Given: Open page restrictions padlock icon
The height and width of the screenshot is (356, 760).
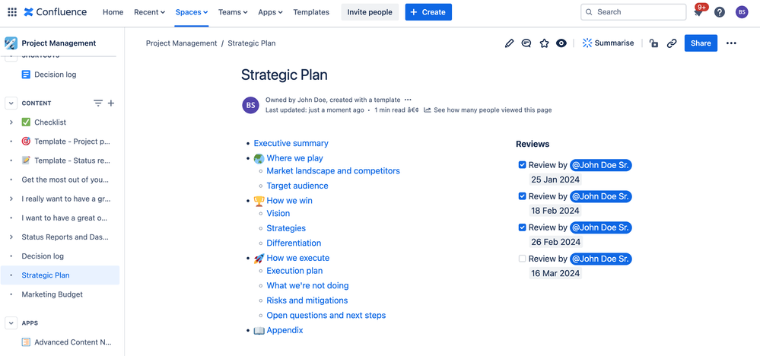Looking at the screenshot, I should [653, 43].
